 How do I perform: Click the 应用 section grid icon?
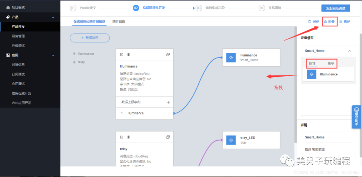[8, 55]
